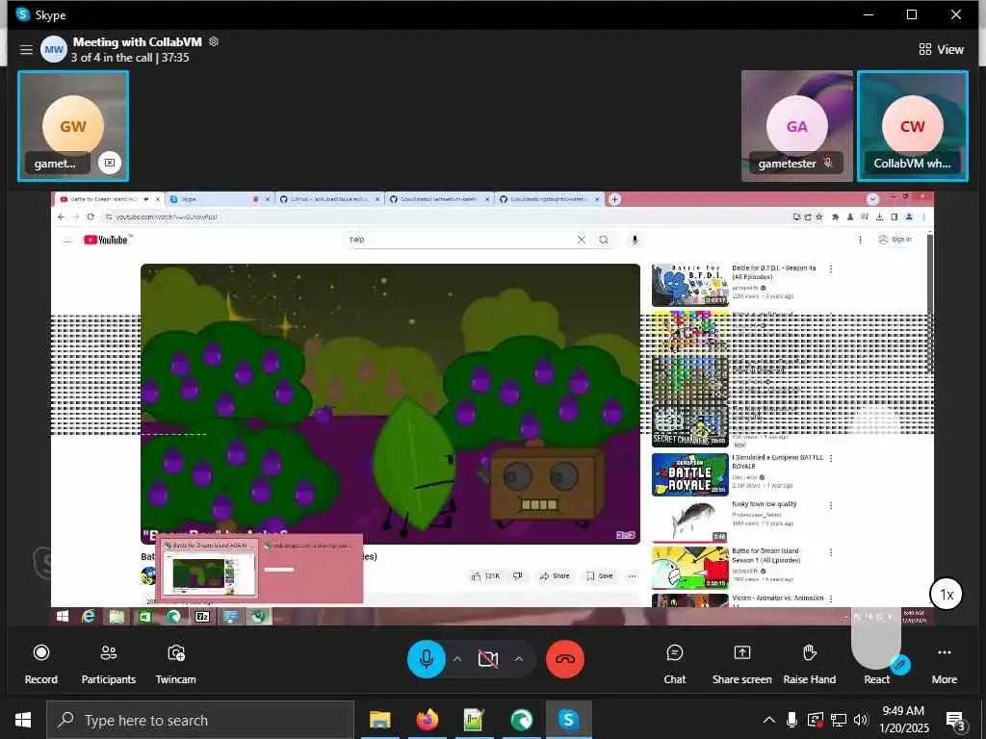Select the GA gametester participant tile
986x739 pixels.
[x=796, y=126]
